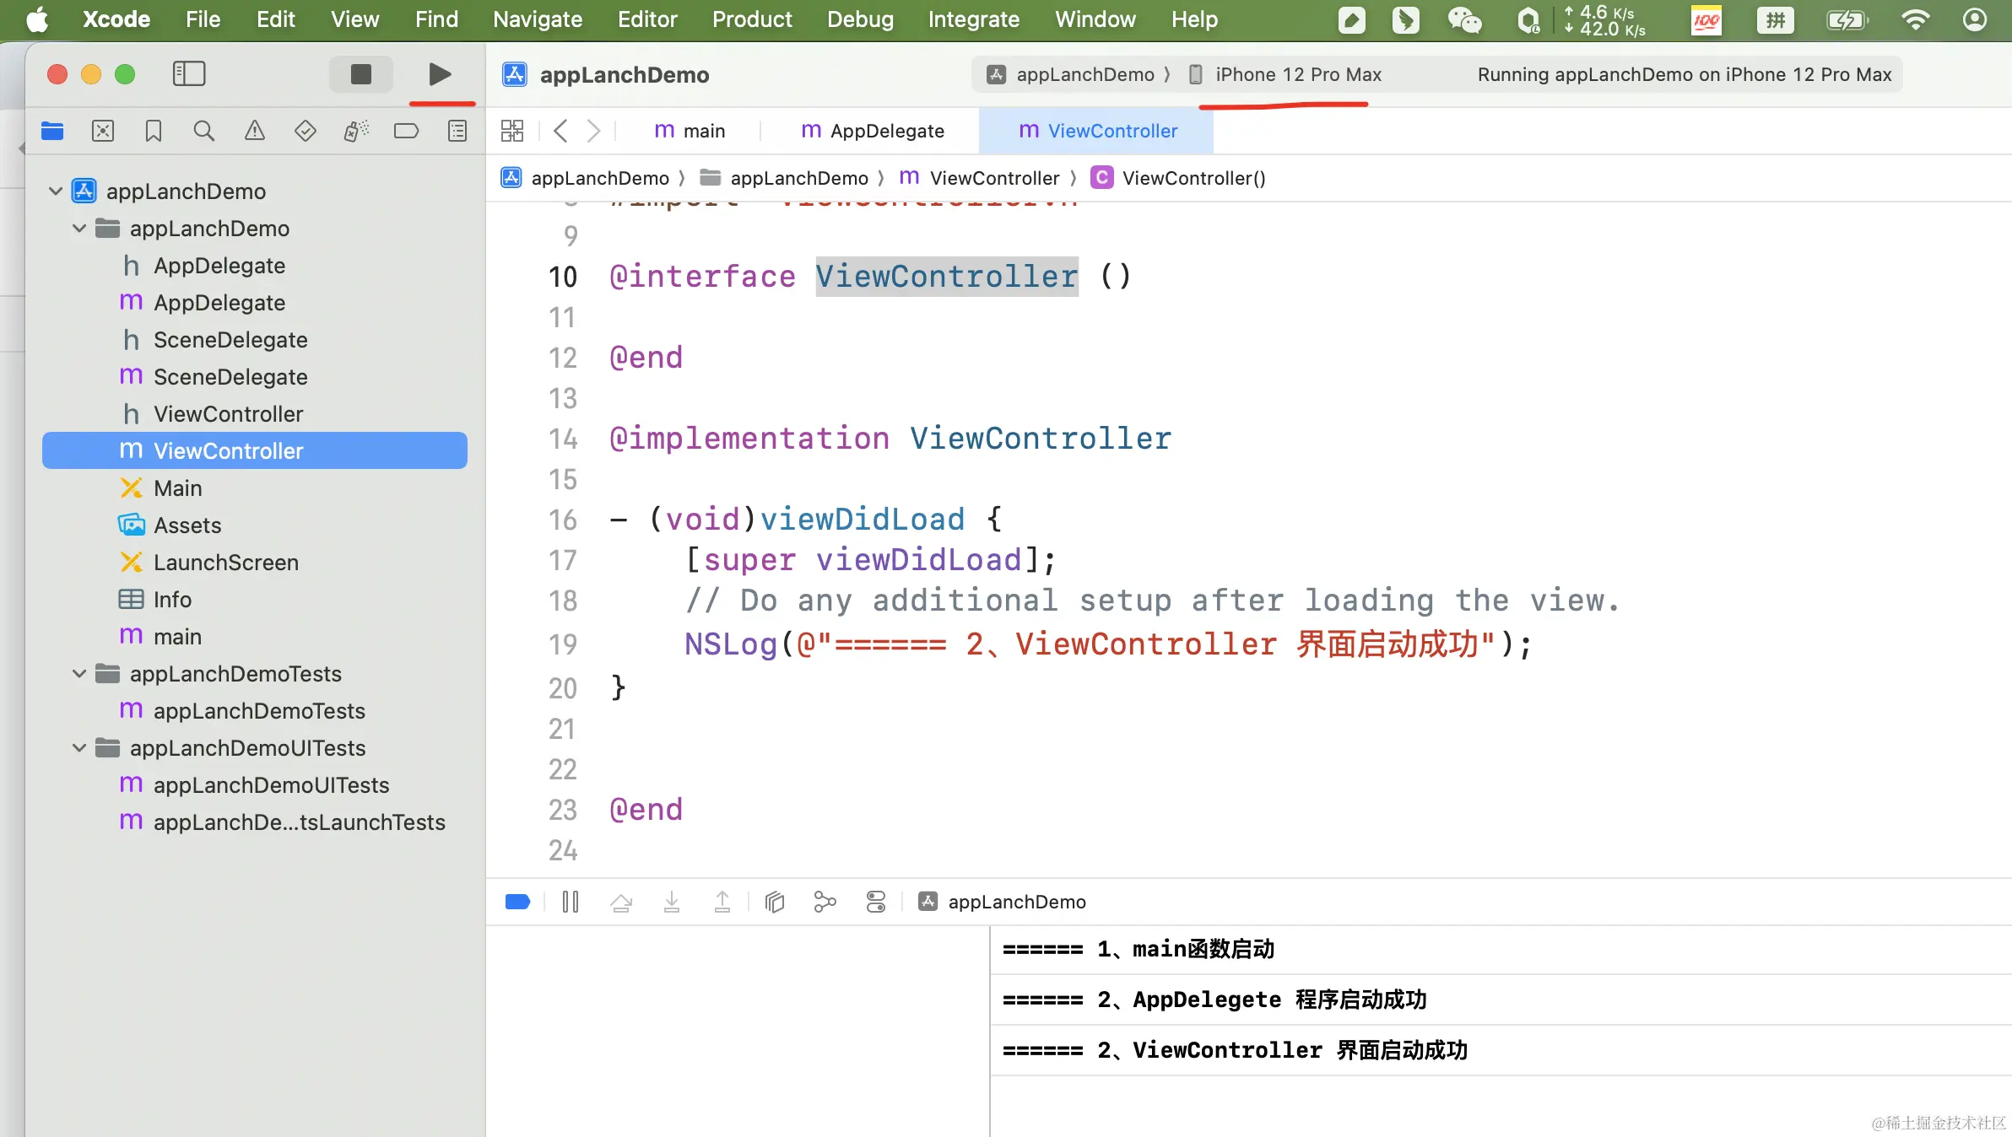Click the Debug Memory Graph icon
The height and width of the screenshot is (1137, 2012).
point(825,902)
